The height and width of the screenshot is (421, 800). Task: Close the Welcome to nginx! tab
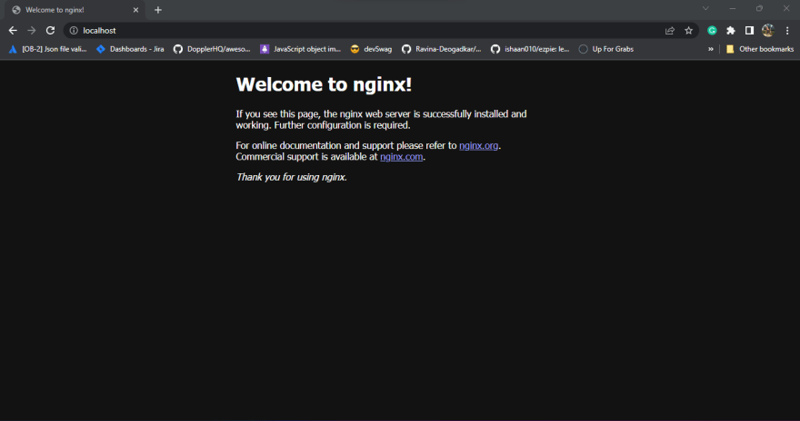pyautogui.click(x=135, y=10)
